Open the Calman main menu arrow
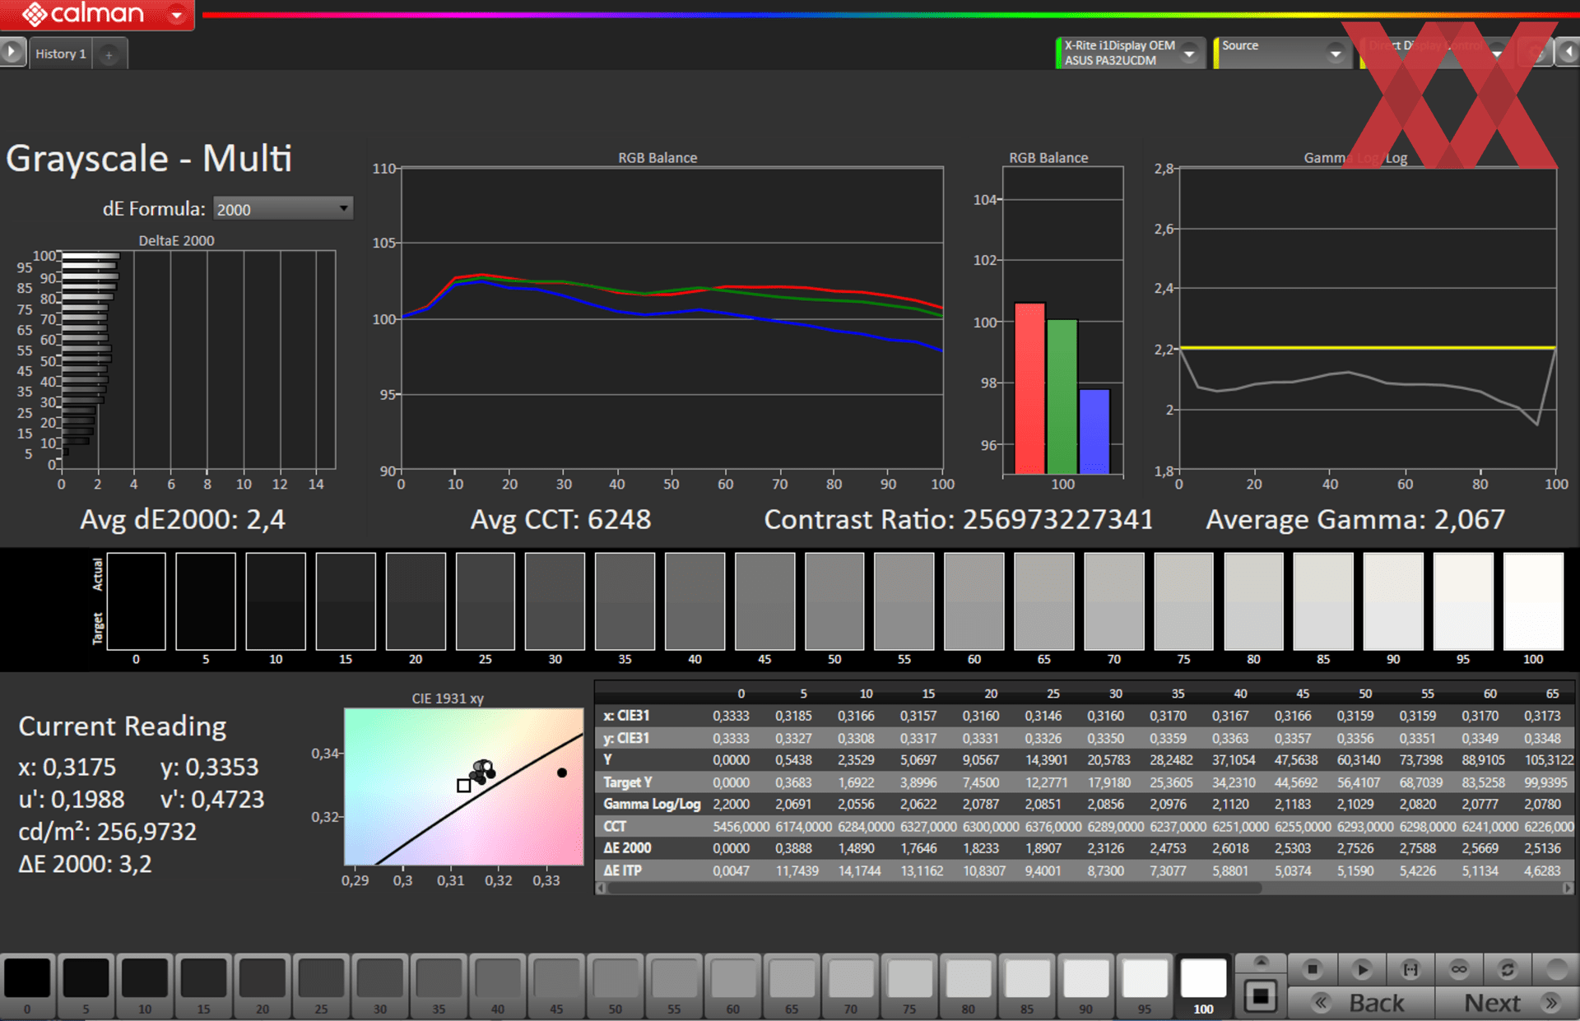The image size is (1580, 1021). pyautogui.click(x=176, y=15)
